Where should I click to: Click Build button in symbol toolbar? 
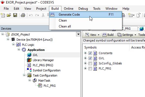pos(108,35)
